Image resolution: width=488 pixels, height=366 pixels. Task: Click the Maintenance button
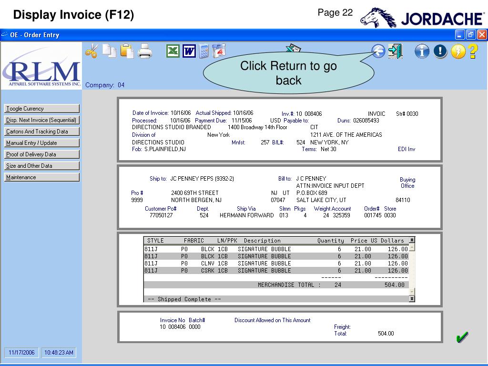coord(42,177)
